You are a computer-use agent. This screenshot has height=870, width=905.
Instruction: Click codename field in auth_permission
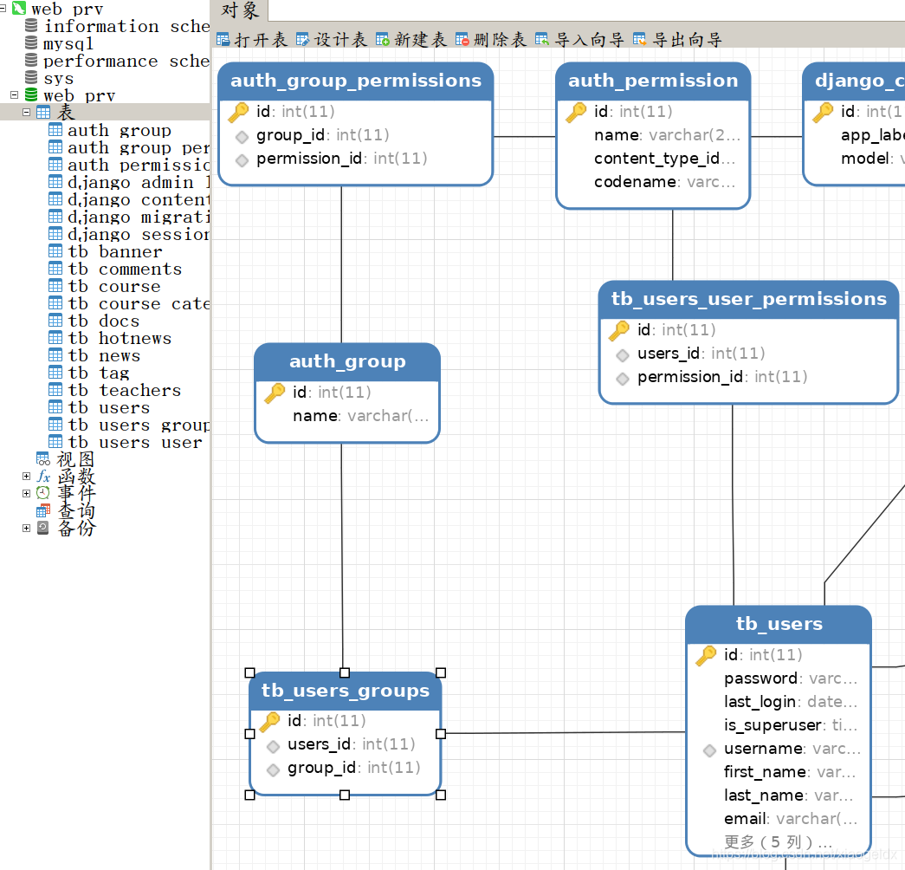click(x=665, y=182)
